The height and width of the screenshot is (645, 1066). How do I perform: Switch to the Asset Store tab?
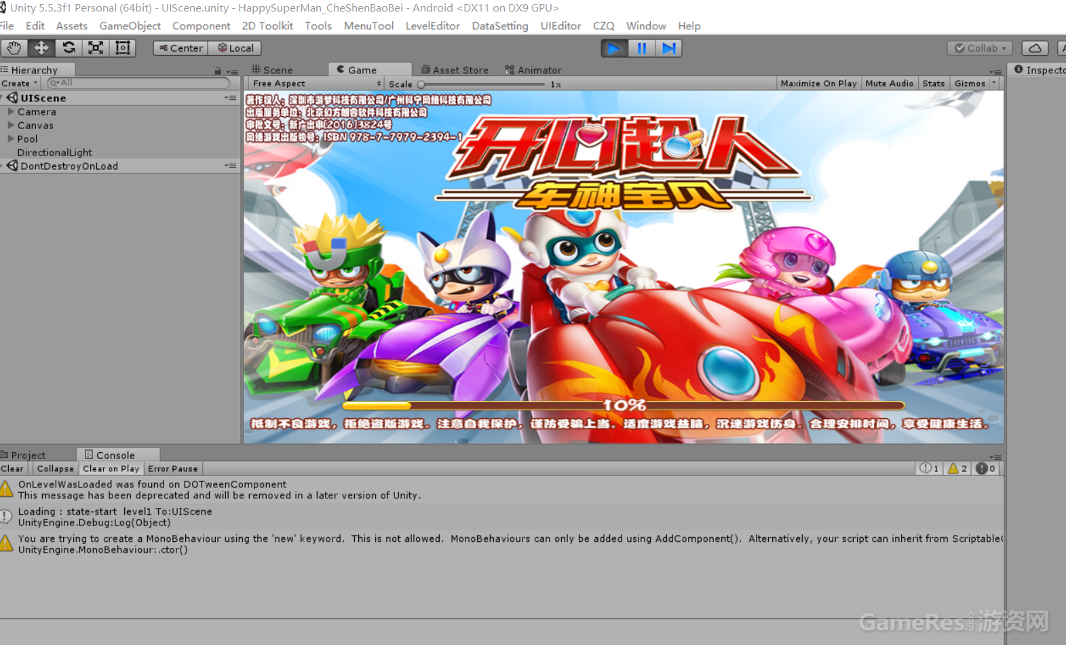click(x=455, y=70)
